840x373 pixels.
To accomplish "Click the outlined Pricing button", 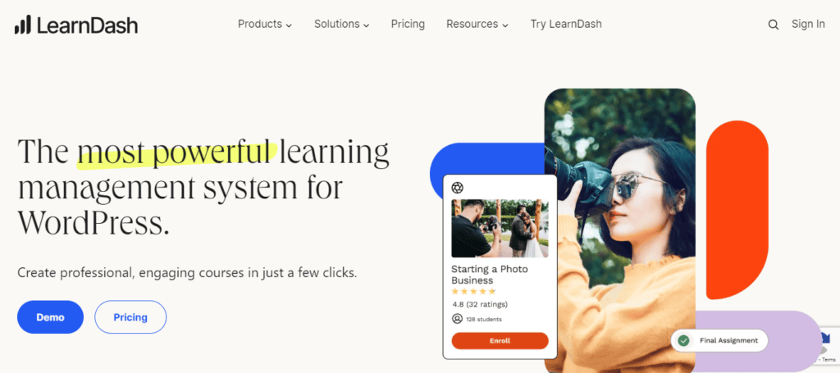I will (130, 317).
